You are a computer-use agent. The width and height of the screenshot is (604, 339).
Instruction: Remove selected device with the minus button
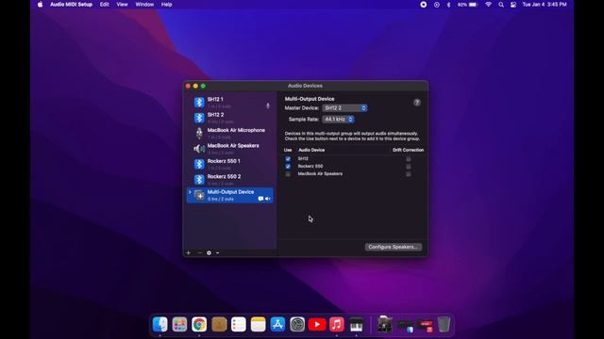click(x=199, y=253)
